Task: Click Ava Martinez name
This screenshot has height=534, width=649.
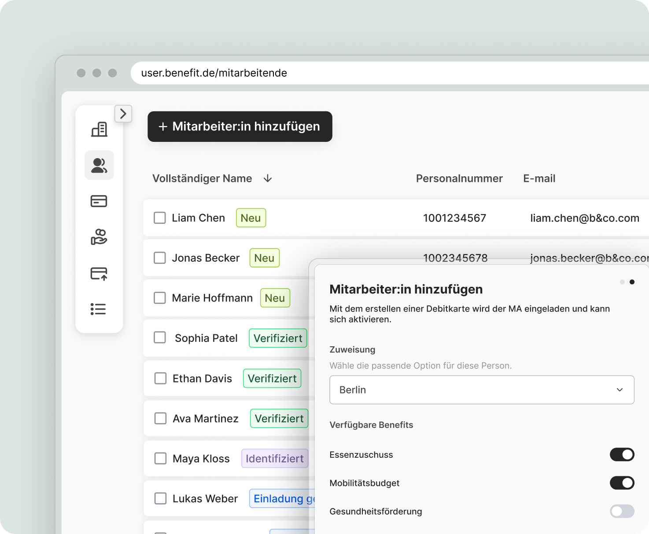Action: coord(206,419)
